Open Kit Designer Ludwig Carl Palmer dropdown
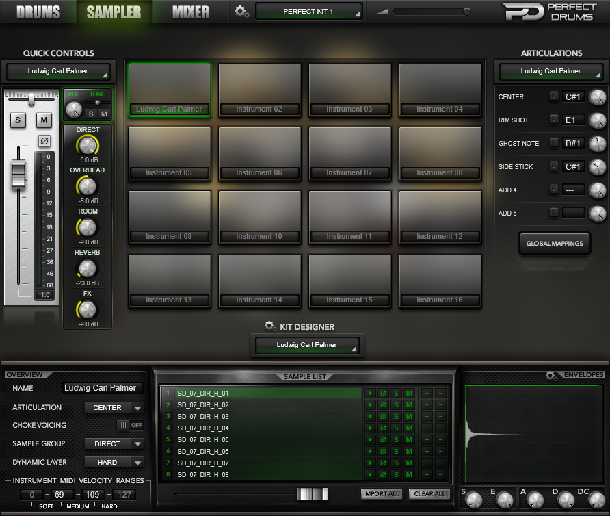Viewport: 610px width, 516px height. pyautogui.click(x=307, y=345)
